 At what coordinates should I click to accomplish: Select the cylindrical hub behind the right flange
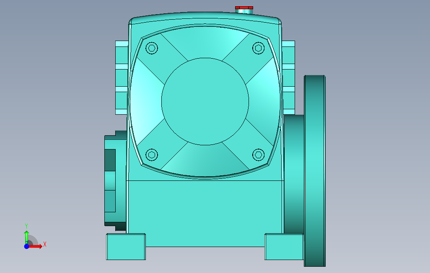pos(294,174)
